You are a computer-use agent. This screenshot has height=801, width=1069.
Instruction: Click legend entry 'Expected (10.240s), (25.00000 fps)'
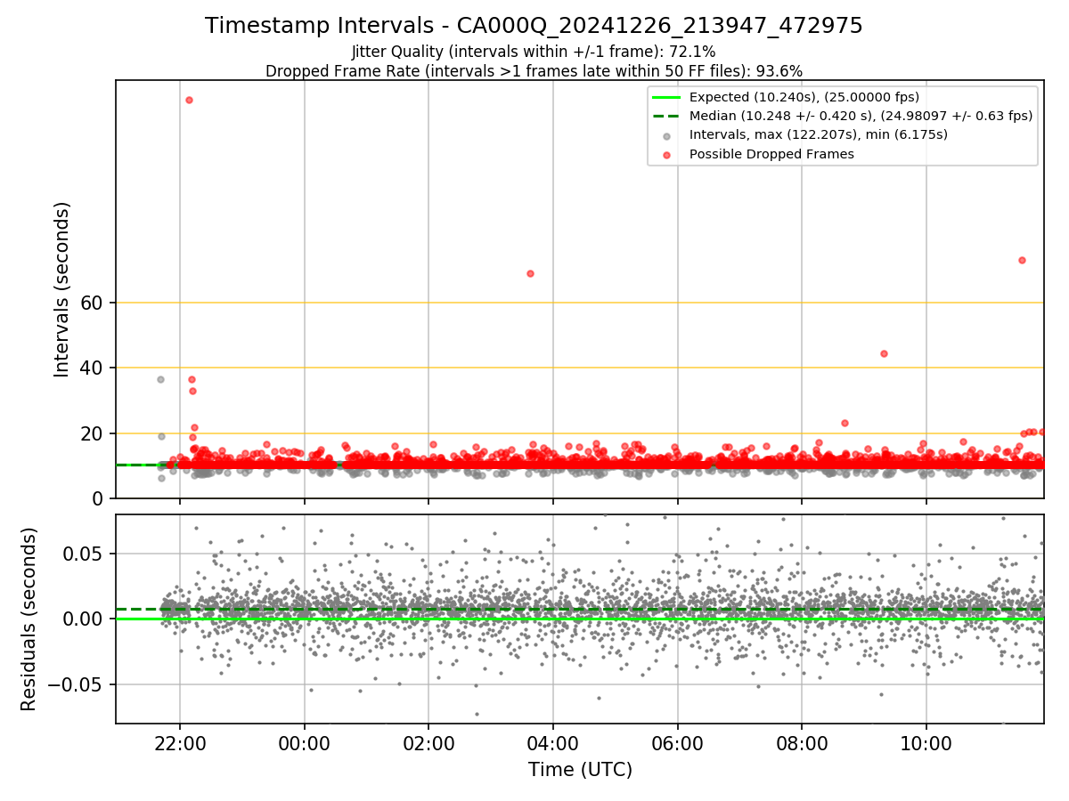pyautogui.click(x=804, y=97)
